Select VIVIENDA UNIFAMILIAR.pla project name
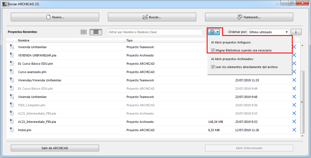This screenshot has height=158, width=311. pos(37,55)
